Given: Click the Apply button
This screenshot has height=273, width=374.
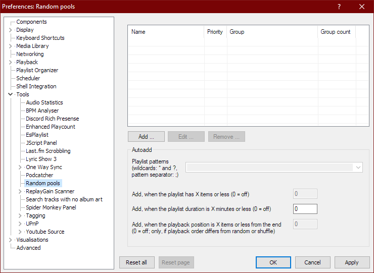Looking at the screenshot, I should point(352,262).
